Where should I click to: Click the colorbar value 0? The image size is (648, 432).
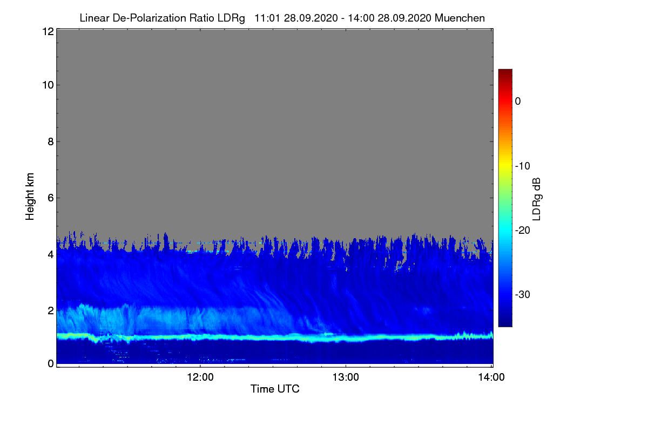pos(518,101)
